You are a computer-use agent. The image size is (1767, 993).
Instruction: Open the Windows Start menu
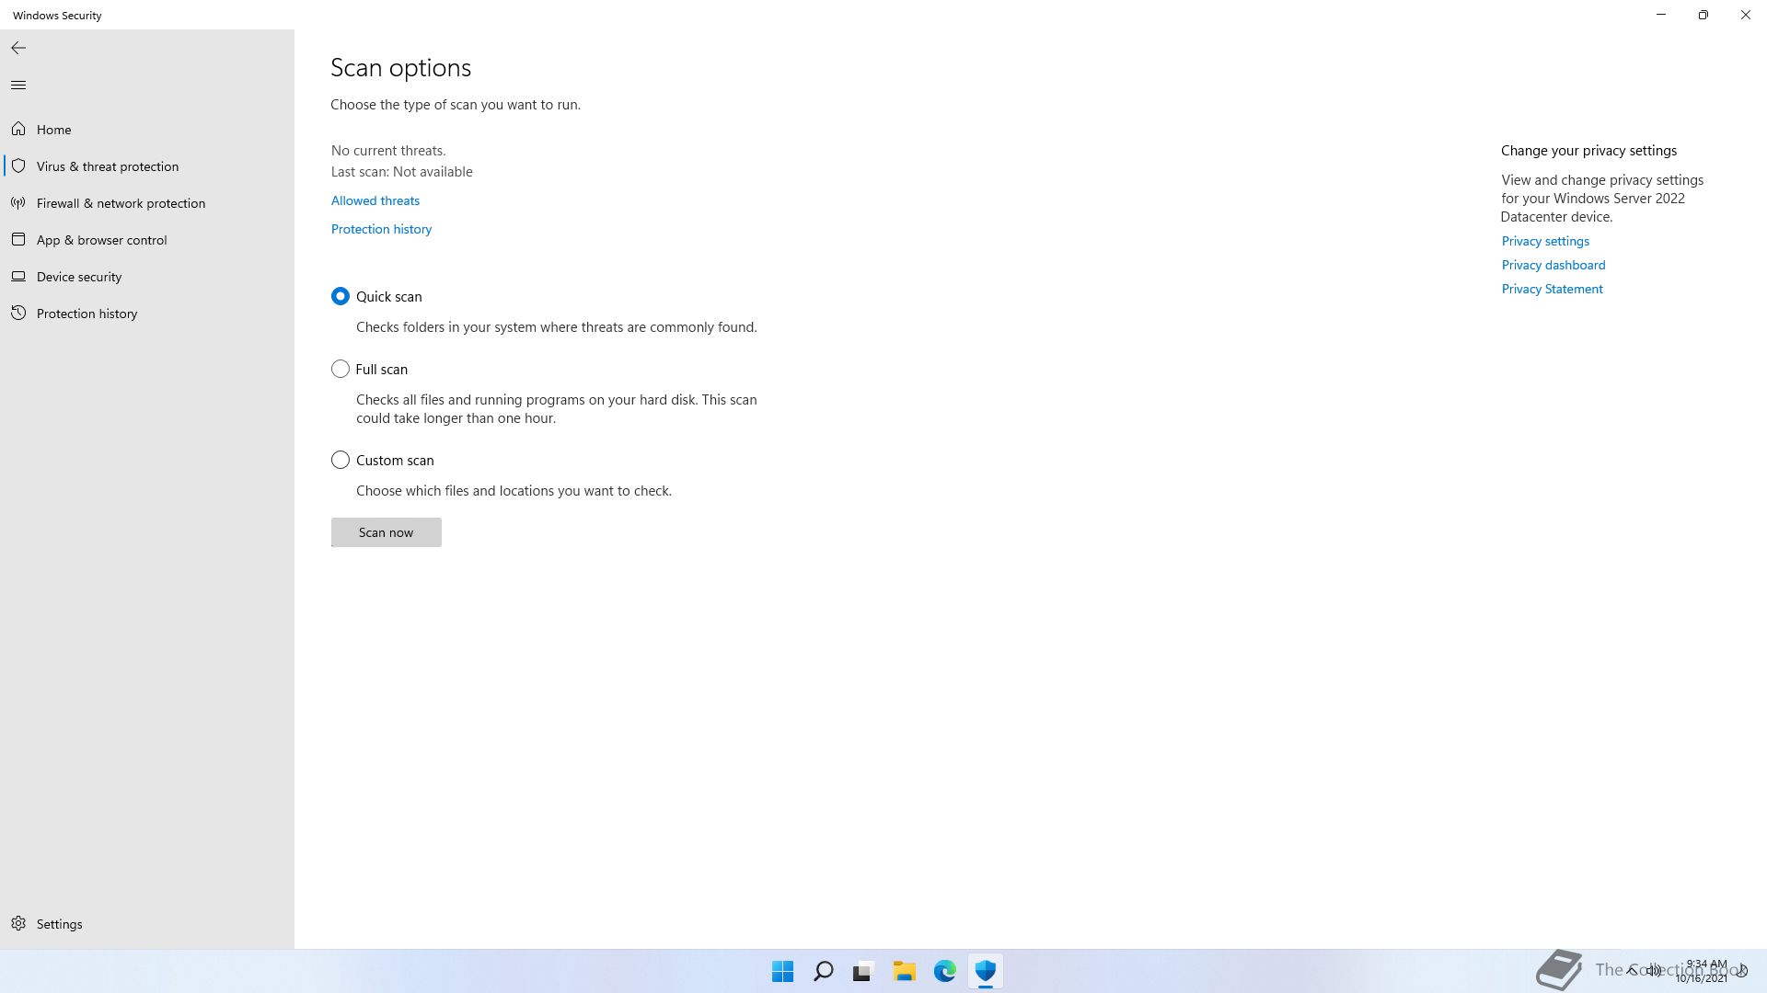click(783, 971)
